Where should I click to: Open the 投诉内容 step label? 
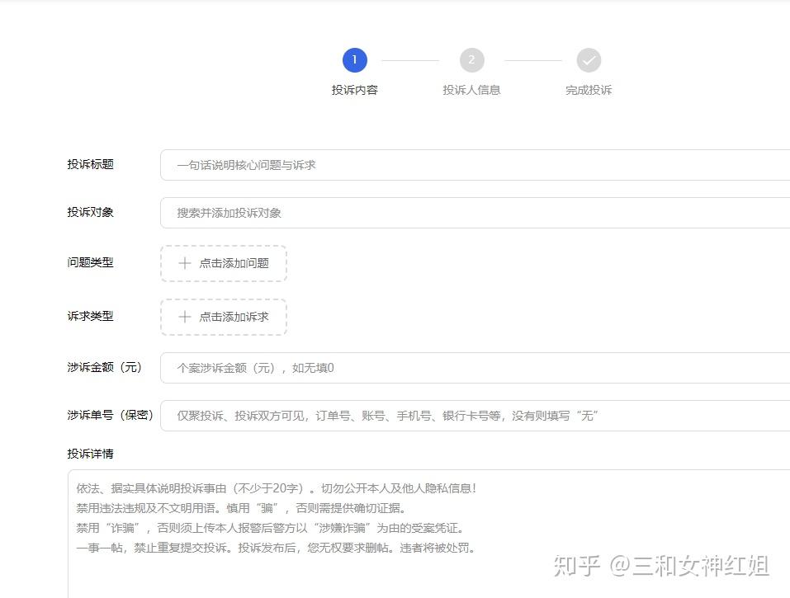pos(355,90)
